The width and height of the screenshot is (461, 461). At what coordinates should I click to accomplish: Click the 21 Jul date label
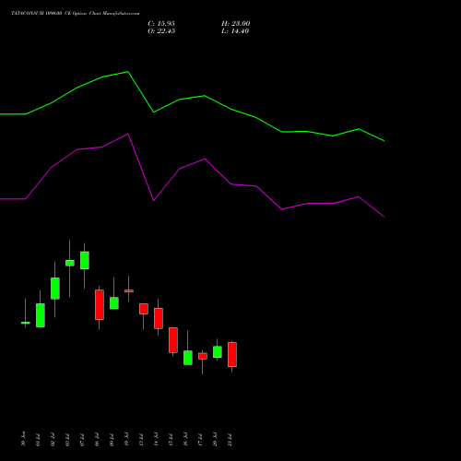[x=230, y=440]
